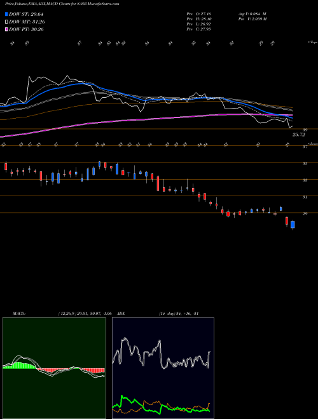Viewport: 318px width, 419px height.
Task: Select the 'DOW PT: 30.26' legend label
Action: tap(26, 29)
